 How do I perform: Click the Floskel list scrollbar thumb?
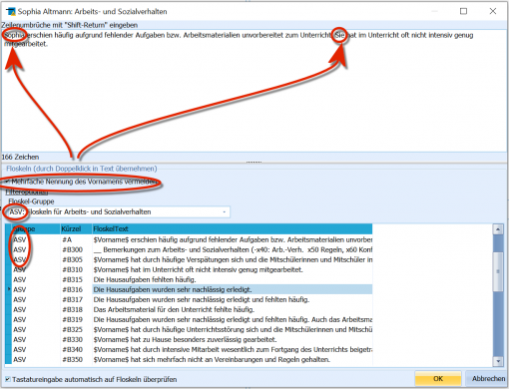click(498, 271)
